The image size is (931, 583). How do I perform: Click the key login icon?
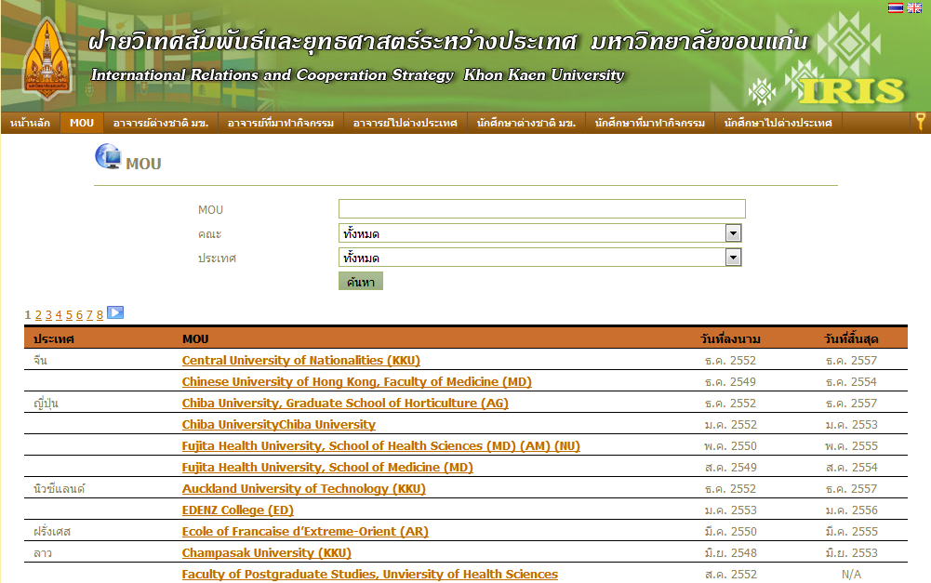921,122
